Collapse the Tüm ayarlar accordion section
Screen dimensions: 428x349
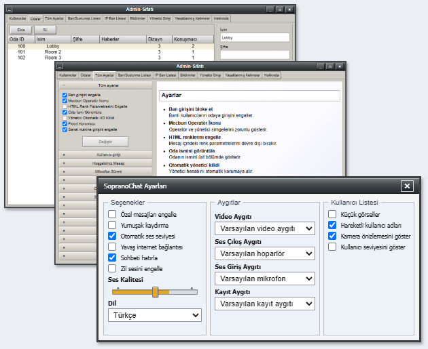(105, 85)
